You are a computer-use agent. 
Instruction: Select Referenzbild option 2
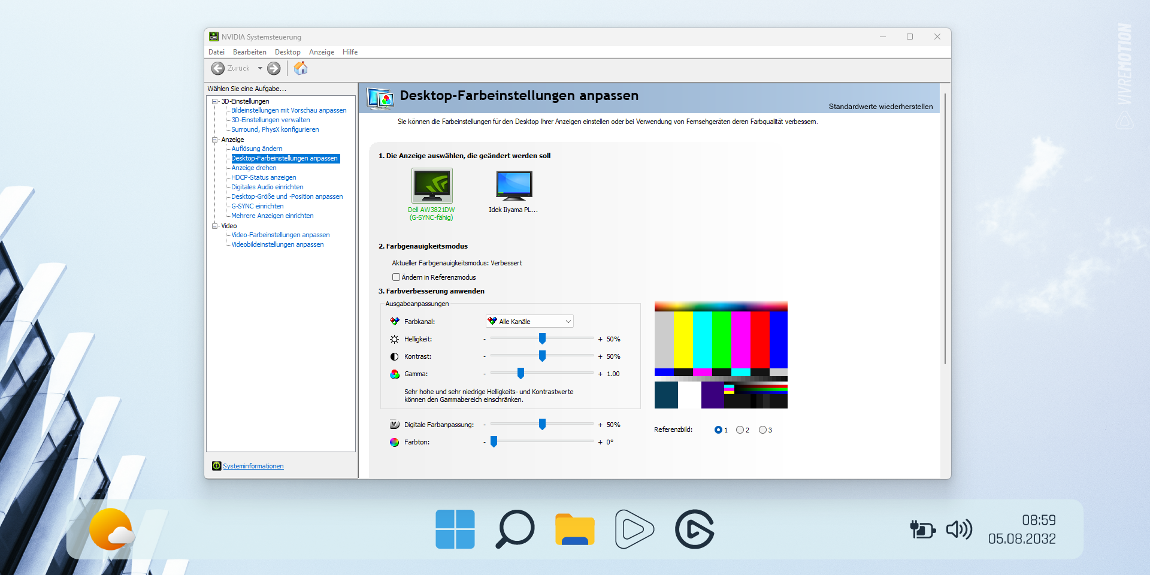click(739, 429)
